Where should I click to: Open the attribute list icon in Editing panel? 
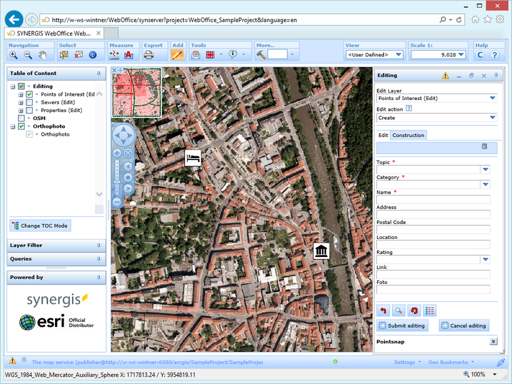point(430,310)
